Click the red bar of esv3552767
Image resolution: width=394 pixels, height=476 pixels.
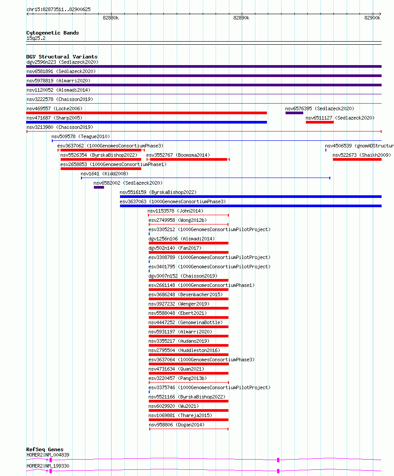(189, 159)
